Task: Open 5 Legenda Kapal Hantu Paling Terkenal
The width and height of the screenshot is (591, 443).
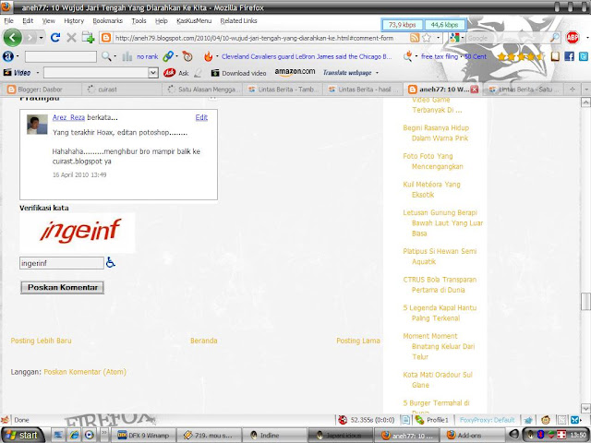Action: click(440, 313)
